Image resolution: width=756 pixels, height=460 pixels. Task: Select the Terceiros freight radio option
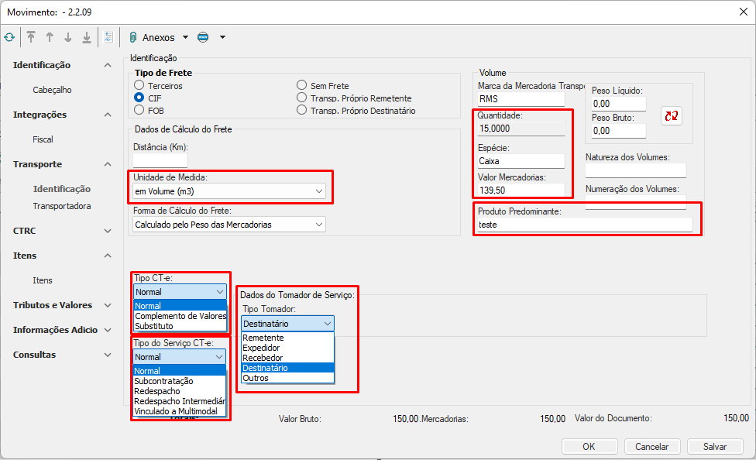139,86
